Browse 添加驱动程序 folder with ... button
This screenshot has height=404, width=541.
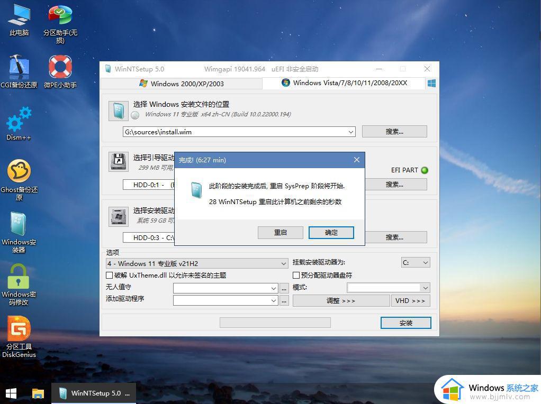point(284,300)
